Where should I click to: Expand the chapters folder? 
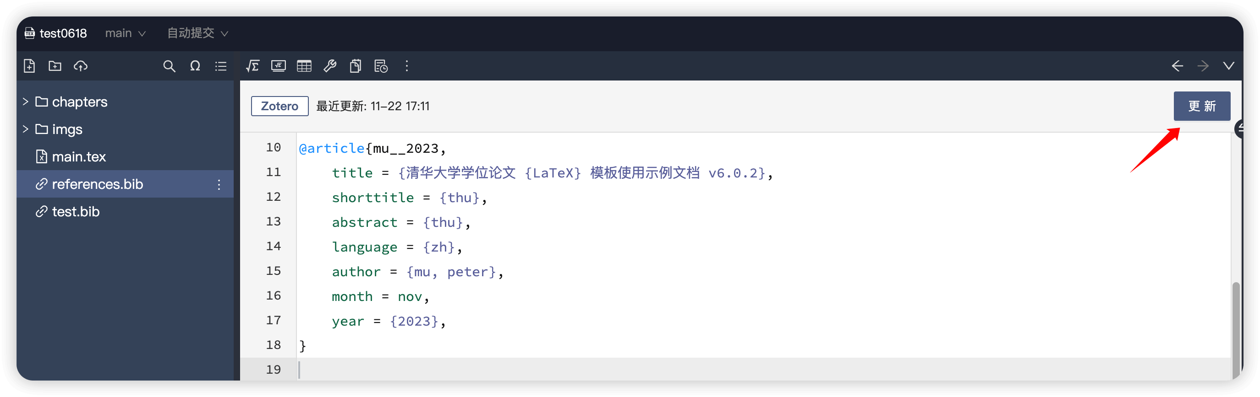tap(25, 102)
